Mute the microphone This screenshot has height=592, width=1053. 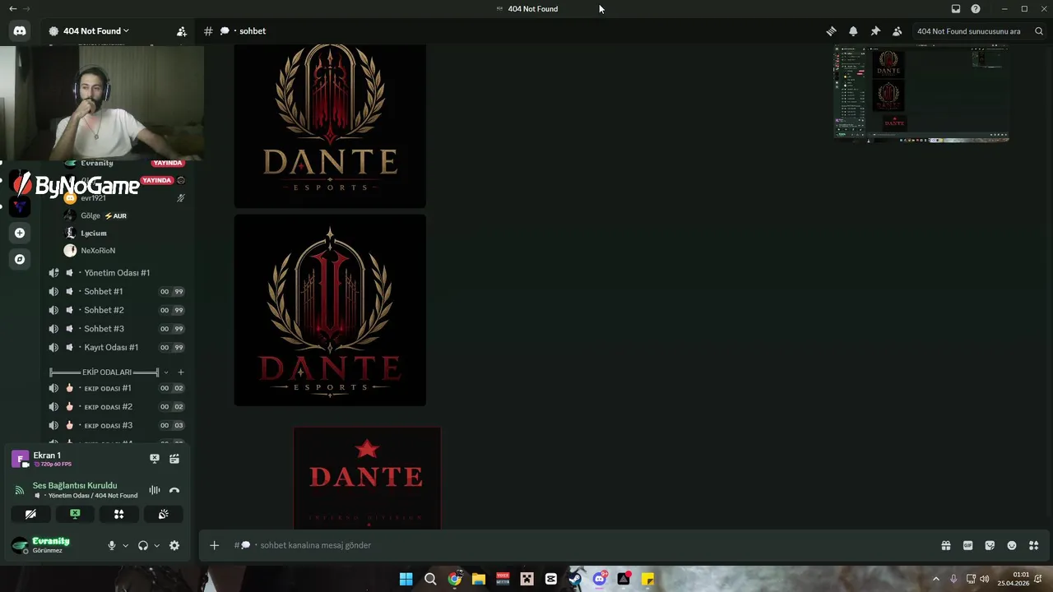click(112, 545)
